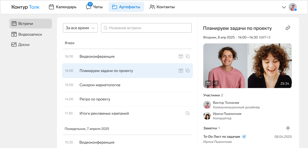Go to the Контакты tab
Image resolution: width=308 pixels, height=148 pixels.
[x=162, y=7]
